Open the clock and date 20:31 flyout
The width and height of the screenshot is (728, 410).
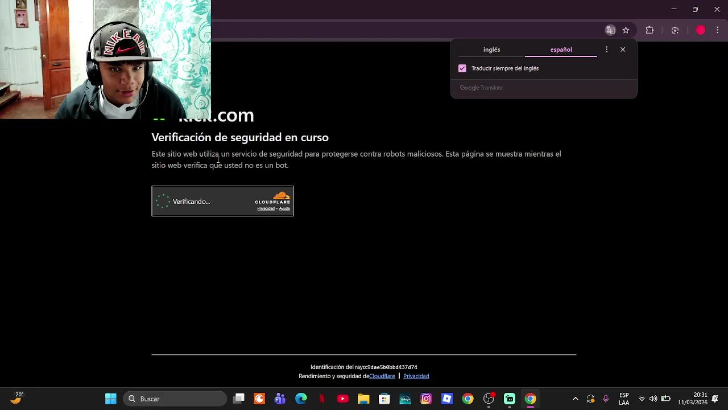pos(692,399)
